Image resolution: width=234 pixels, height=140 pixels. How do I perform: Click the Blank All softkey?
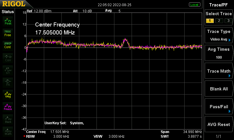click(219, 89)
